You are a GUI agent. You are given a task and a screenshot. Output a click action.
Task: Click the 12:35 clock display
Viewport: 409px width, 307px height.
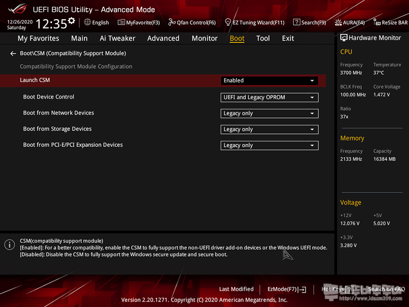click(51, 24)
